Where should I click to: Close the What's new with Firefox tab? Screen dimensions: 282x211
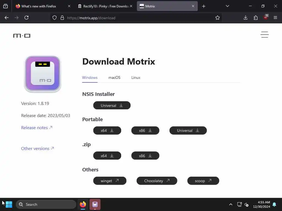point(69,6)
